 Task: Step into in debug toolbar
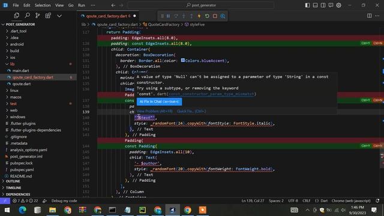coord(184,16)
